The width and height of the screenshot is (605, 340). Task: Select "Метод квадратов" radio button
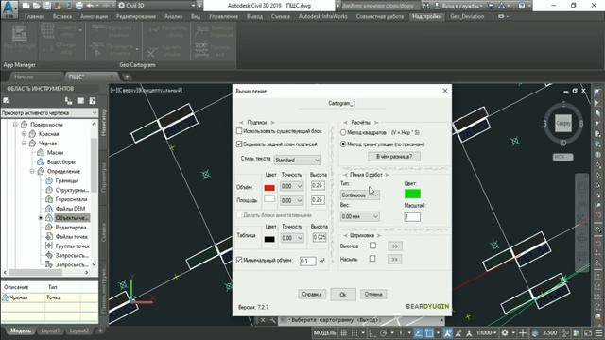343,132
